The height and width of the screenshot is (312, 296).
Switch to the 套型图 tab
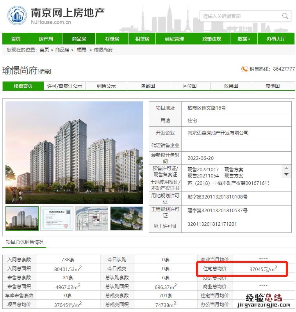pyautogui.click(x=273, y=86)
